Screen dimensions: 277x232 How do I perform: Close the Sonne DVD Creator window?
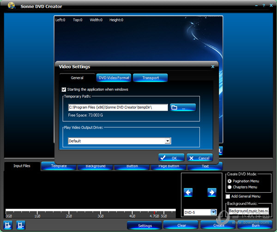pyautogui.click(x=271, y=6)
